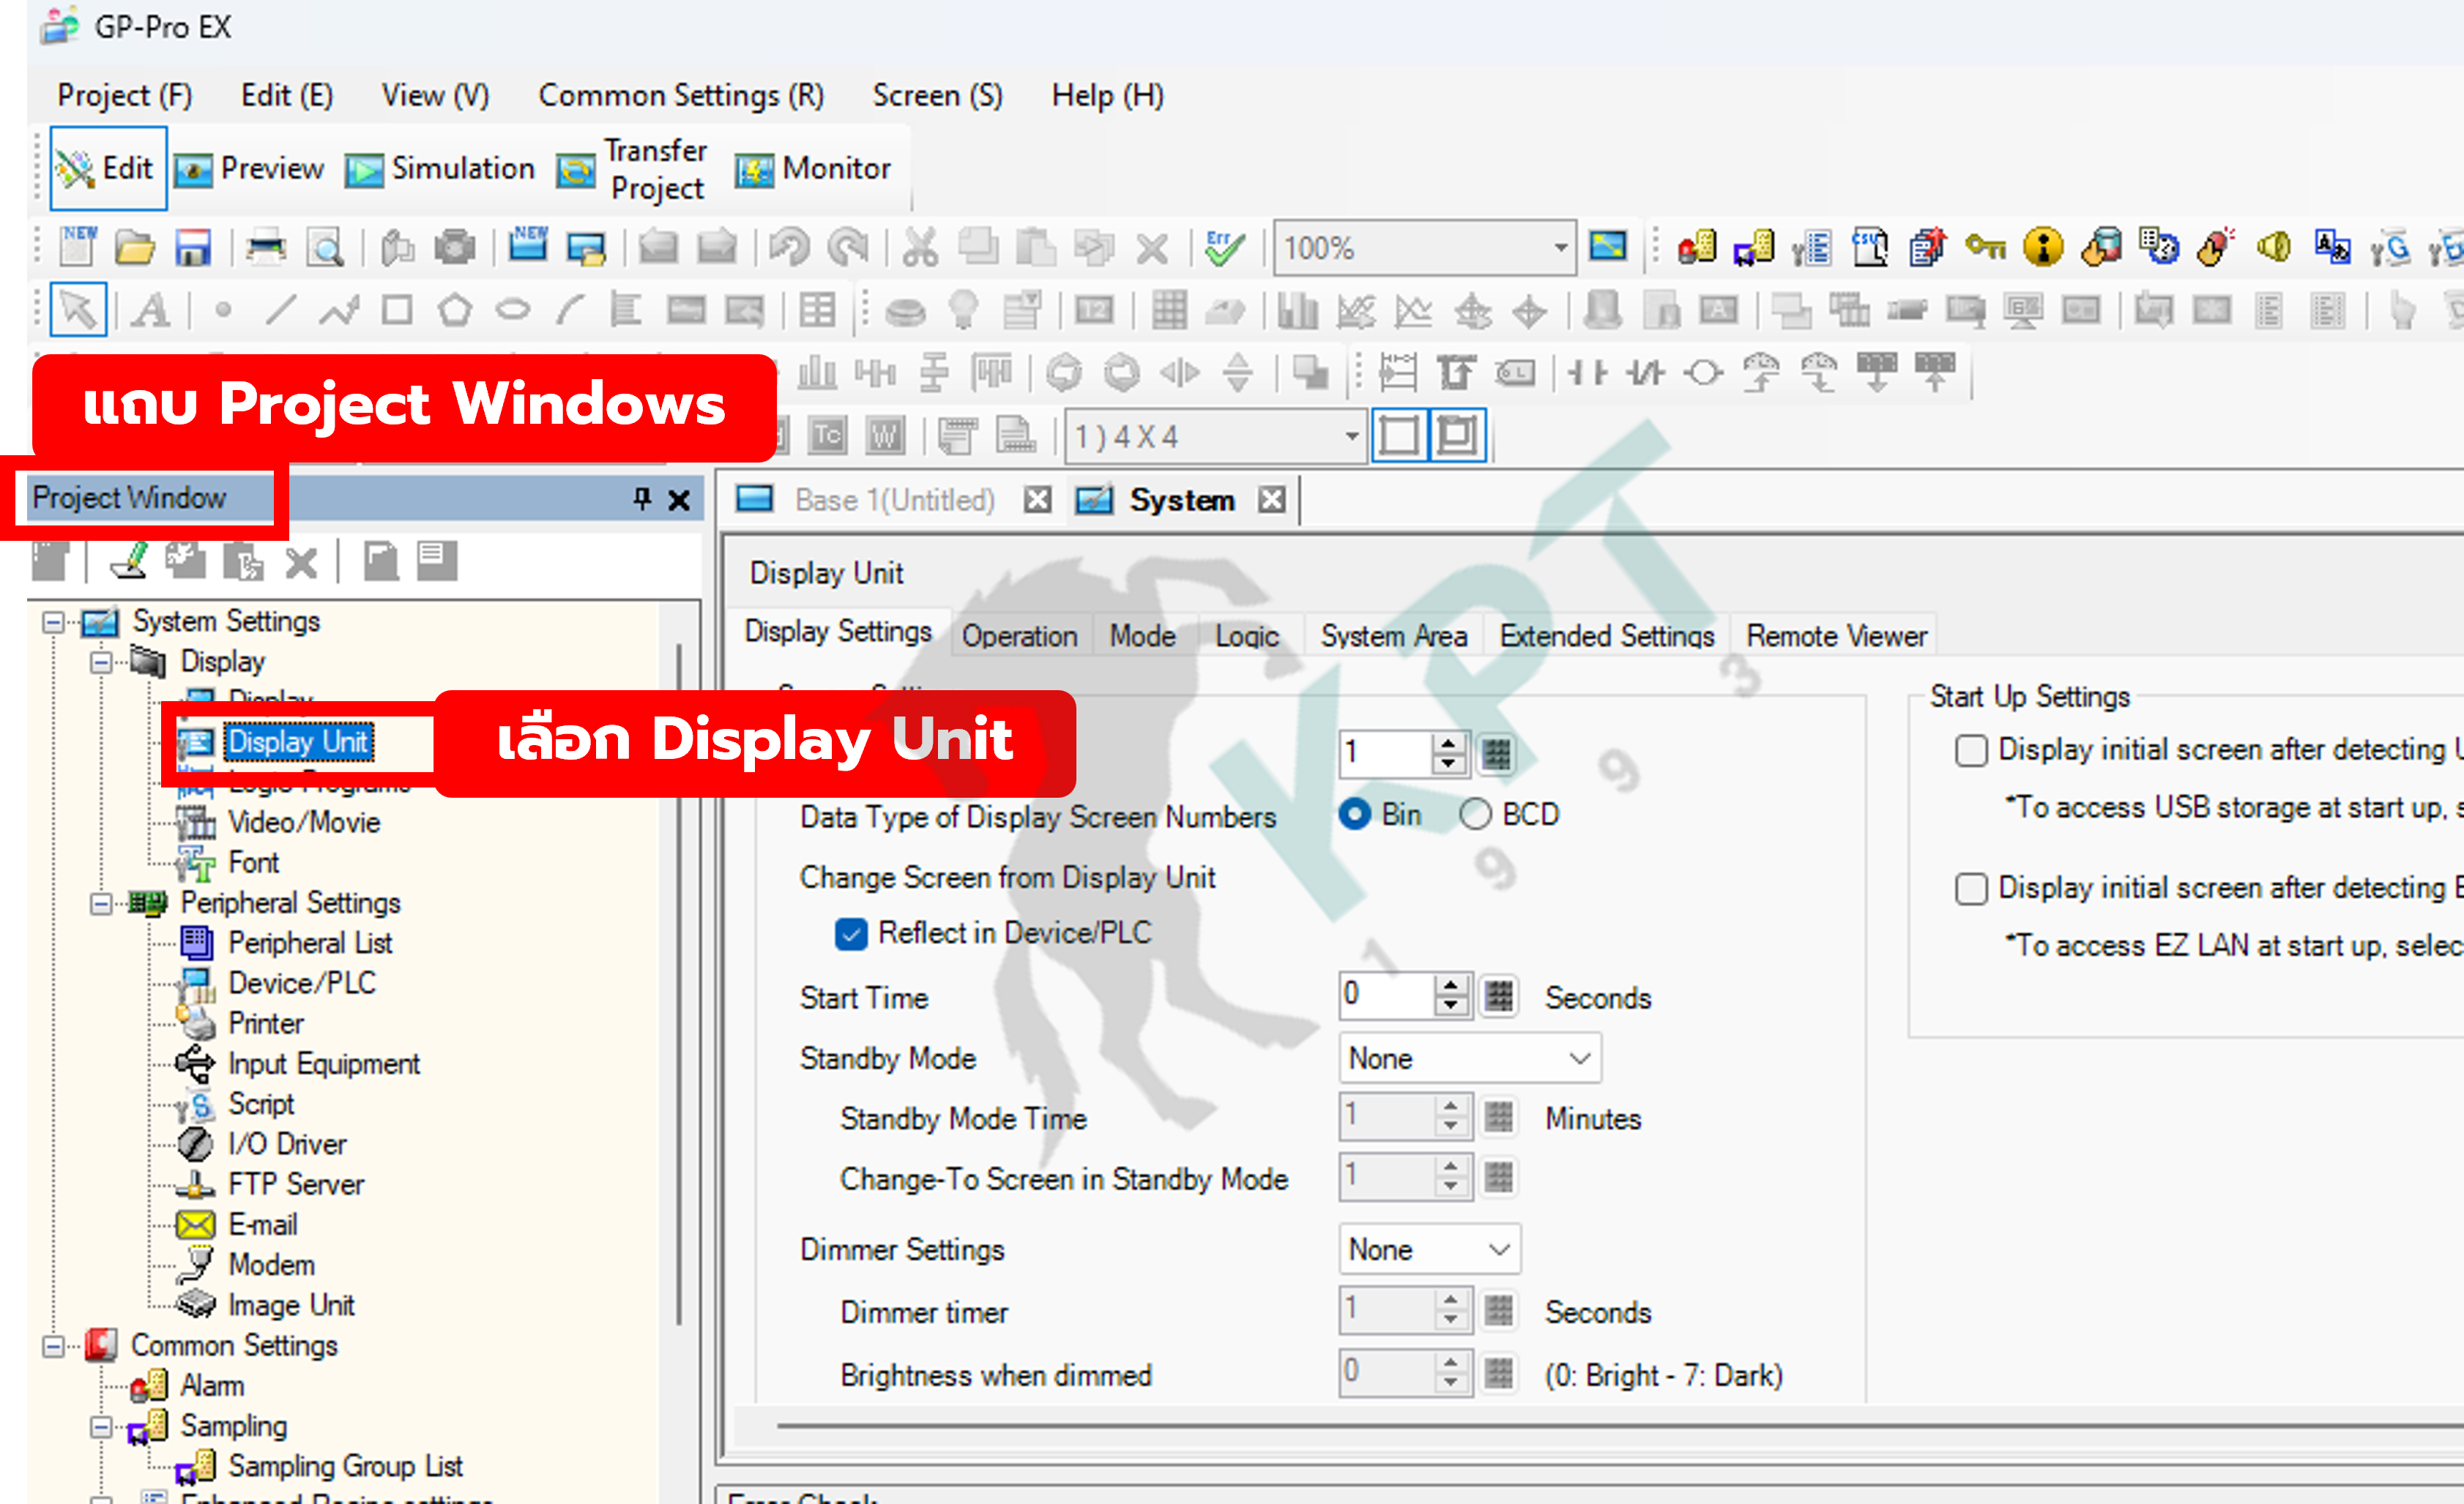The image size is (2464, 1504).
Task: Open the Standby Mode dropdown
Action: 1469,1058
